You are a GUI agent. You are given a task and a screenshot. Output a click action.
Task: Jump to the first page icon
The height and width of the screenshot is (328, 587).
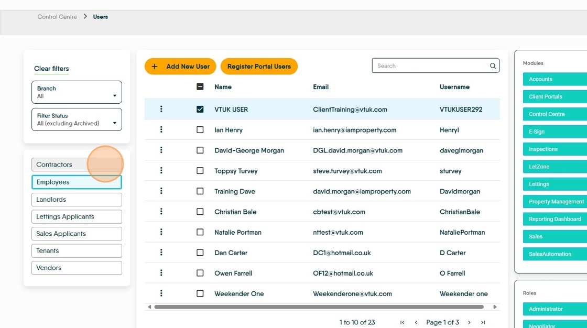402,322
